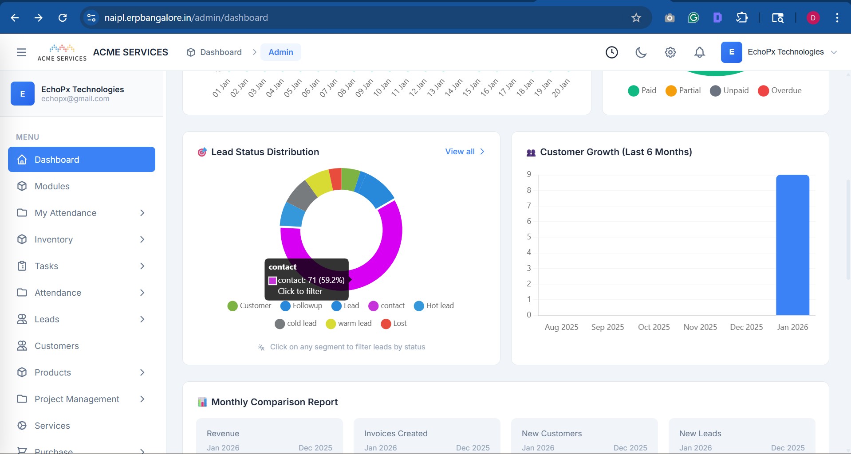Open the notifications bell
The width and height of the screenshot is (851, 454).
pos(699,52)
